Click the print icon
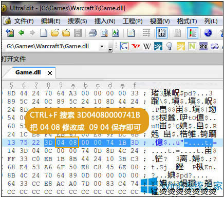Screen dimensions: 224x198 [x=92, y=33]
